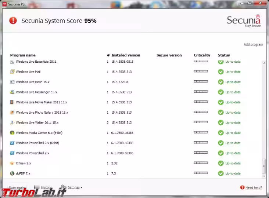Open the Need help? link
The image size is (269, 198).
click(x=253, y=188)
